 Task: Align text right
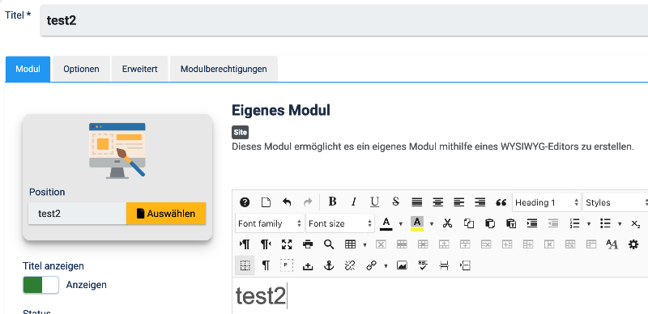point(480,202)
